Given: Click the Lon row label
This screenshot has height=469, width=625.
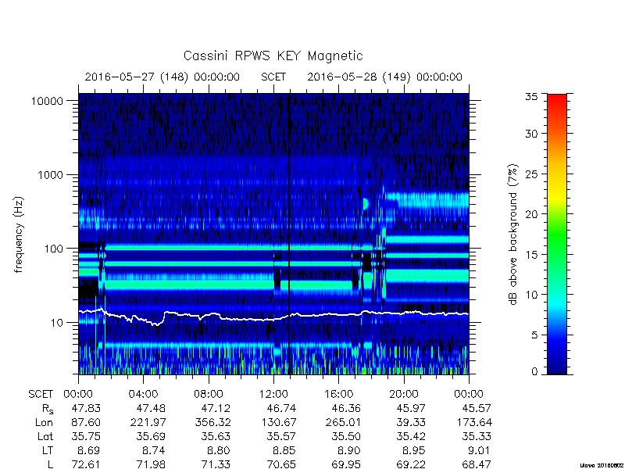Looking at the screenshot, I should tap(44, 422).
